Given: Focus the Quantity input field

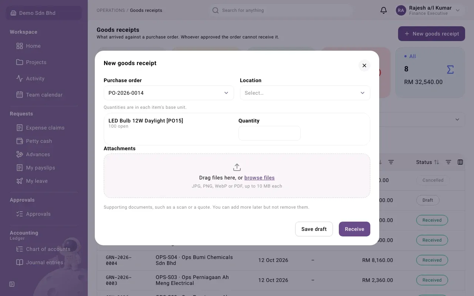Looking at the screenshot, I should pos(270,133).
